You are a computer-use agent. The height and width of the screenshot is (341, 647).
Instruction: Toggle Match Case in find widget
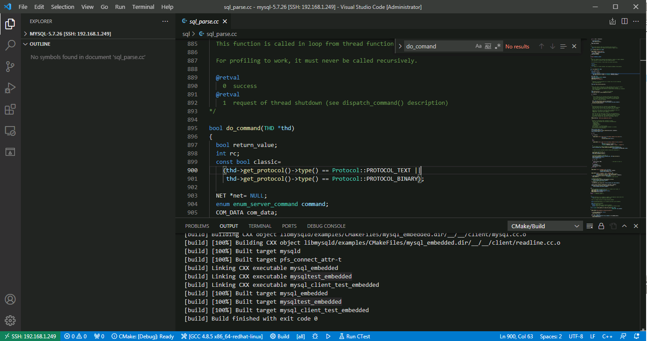click(x=478, y=46)
